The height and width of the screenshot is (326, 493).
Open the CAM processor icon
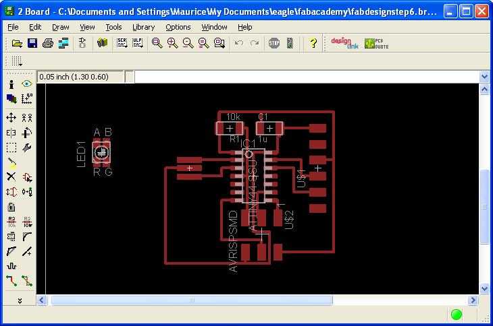point(63,43)
